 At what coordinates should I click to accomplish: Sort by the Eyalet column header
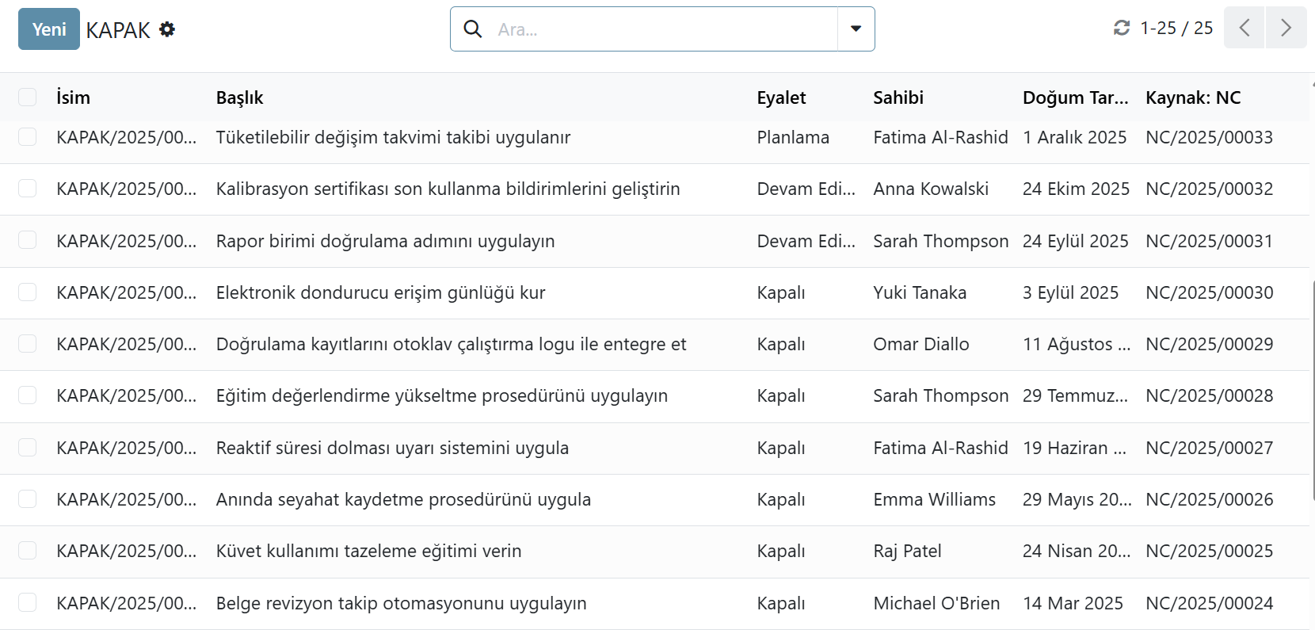point(781,97)
